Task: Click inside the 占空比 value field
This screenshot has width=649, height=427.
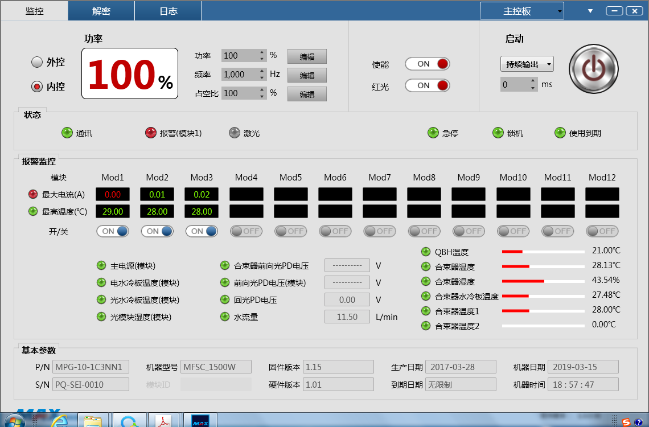Action: click(x=239, y=93)
